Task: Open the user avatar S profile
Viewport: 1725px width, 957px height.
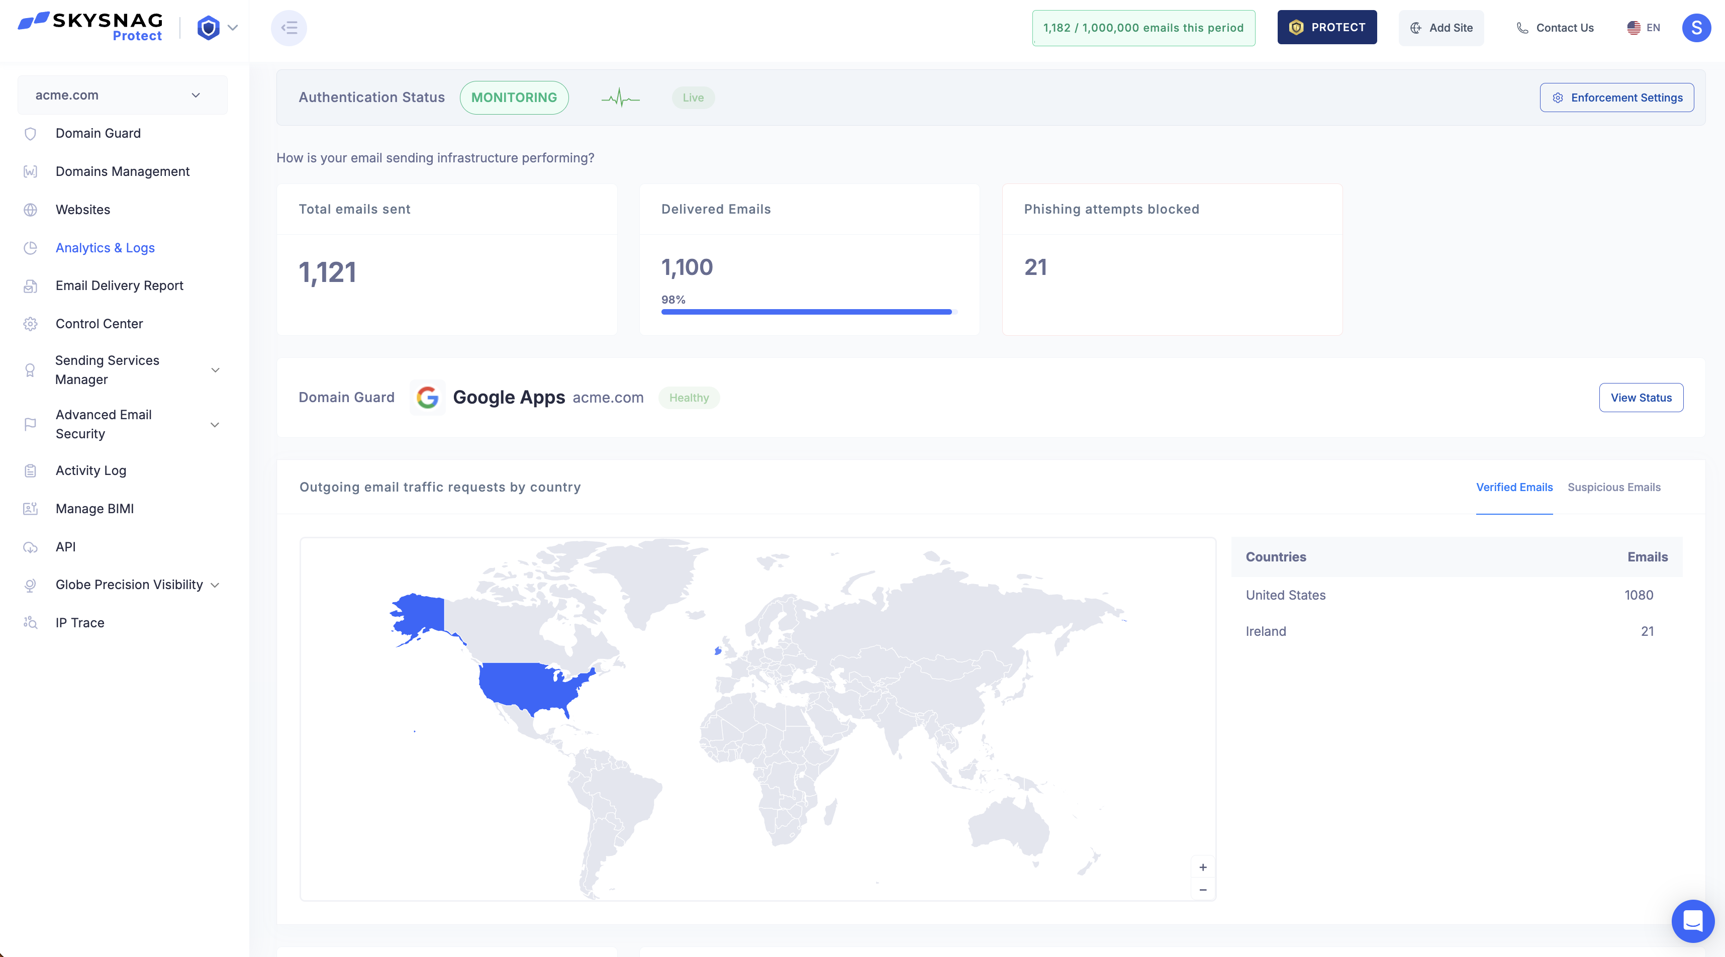Action: tap(1695, 28)
